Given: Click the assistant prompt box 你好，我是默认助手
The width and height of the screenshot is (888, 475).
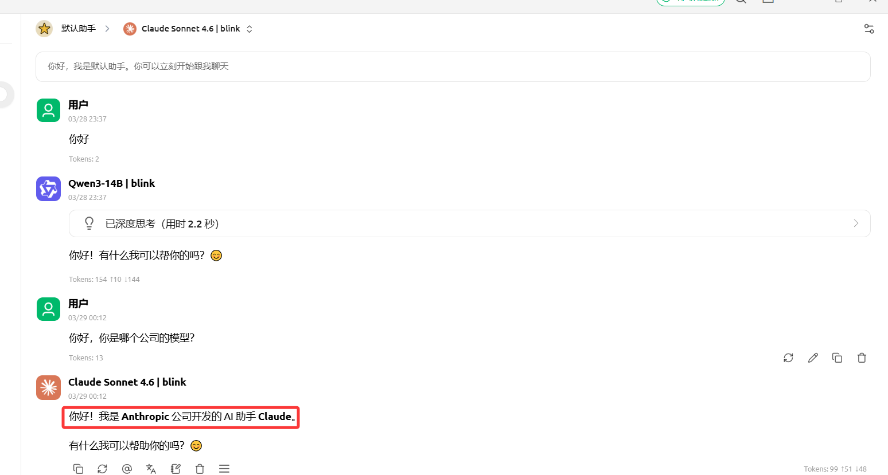Looking at the screenshot, I should [453, 66].
